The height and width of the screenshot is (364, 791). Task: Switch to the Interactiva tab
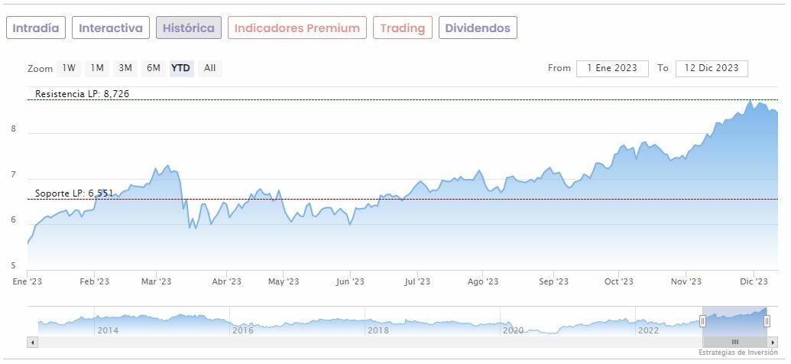111,28
